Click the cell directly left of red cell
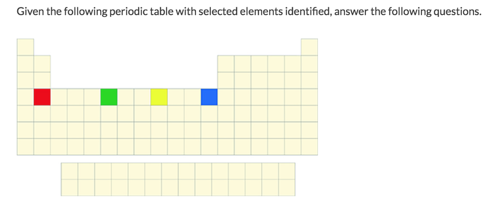Screen dimensions: 503x212 tap(26, 97)
